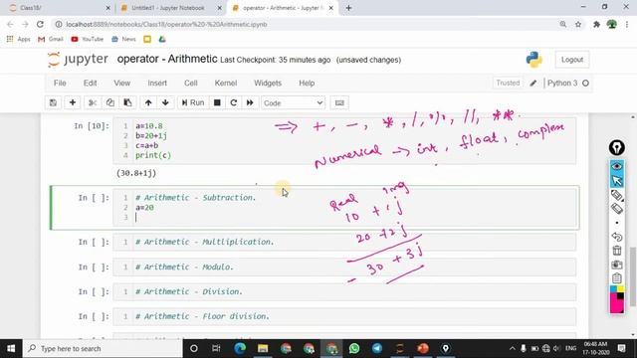Open the File menu
Viewport: 637px width, 358px height.
click(x=60, y=83)
